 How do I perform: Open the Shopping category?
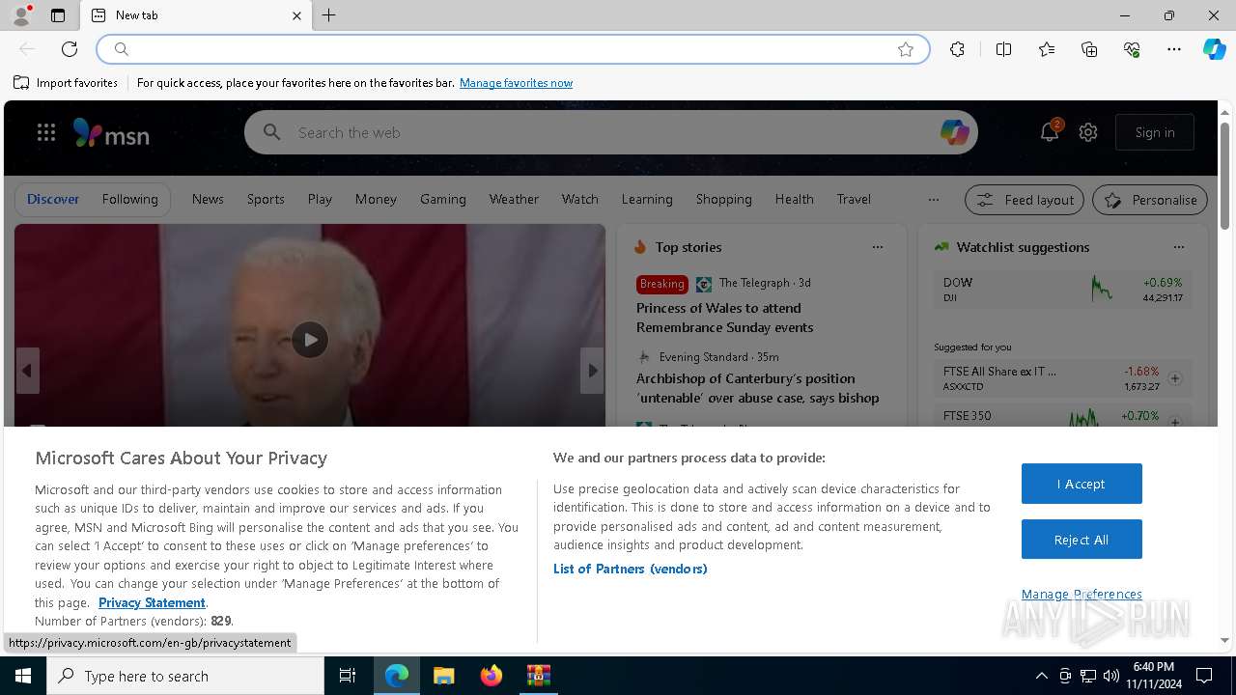(x=724, y=199)
